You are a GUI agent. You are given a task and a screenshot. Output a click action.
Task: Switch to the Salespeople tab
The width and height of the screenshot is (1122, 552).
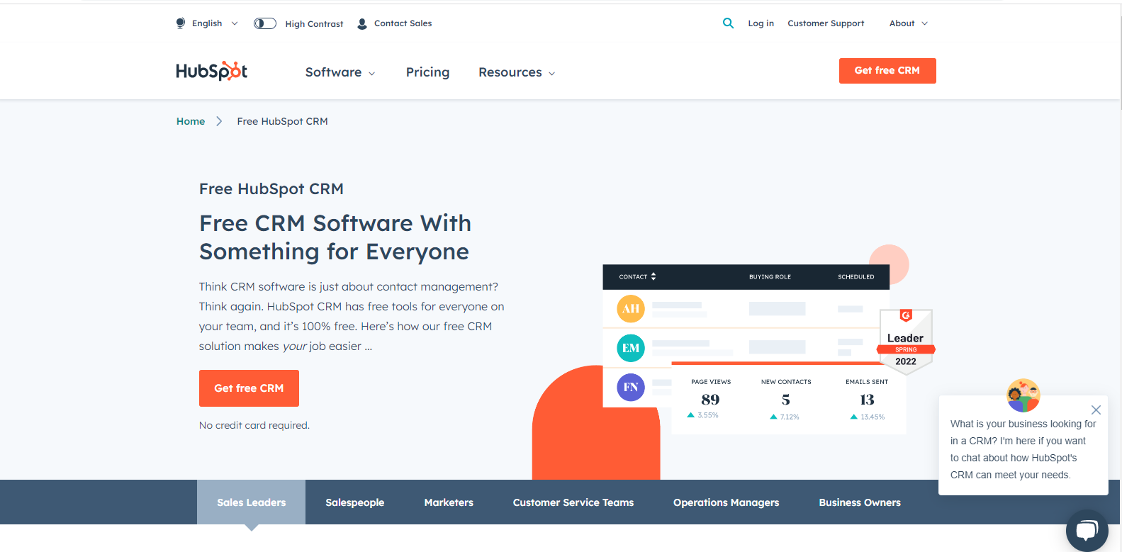tap(354, 502)
